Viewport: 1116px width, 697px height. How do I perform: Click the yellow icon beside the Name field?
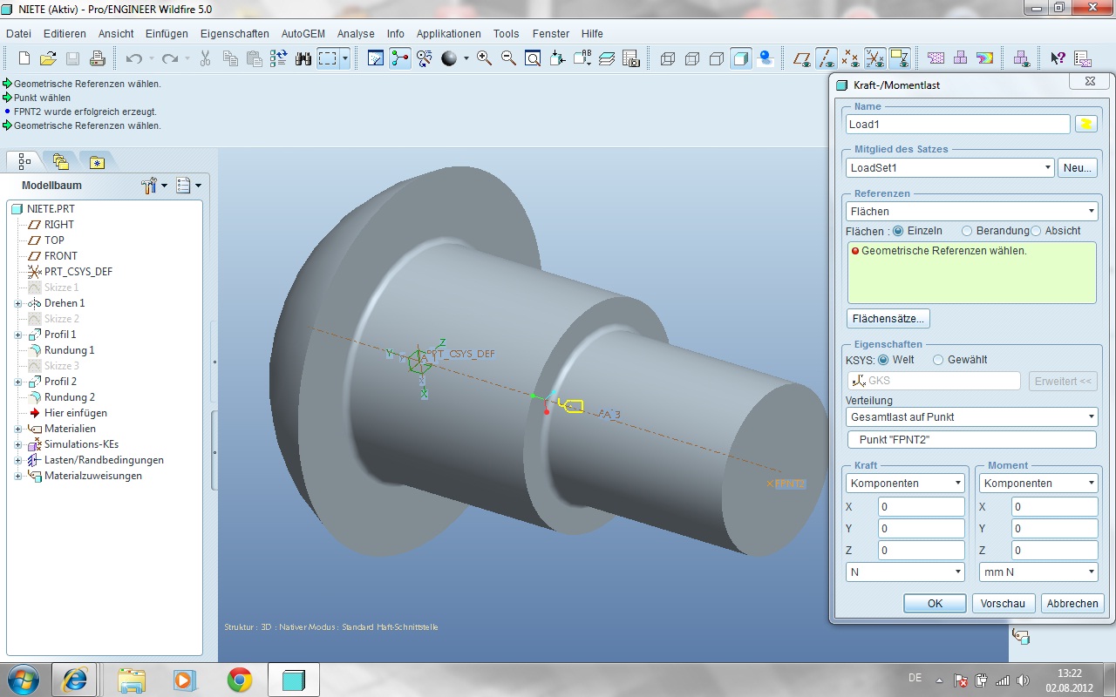[x=1085, y=125]
